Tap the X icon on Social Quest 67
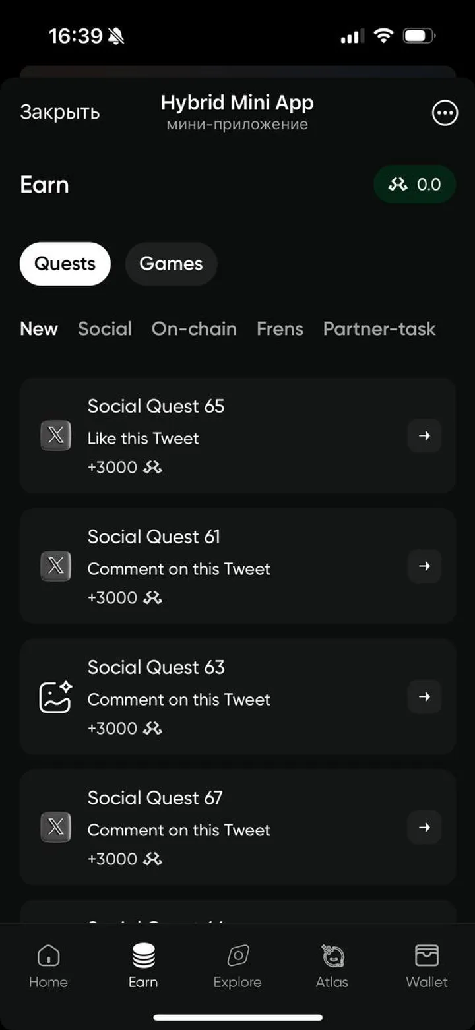Viewport: 475px width, 1030px height. click(x=56, y=828)
